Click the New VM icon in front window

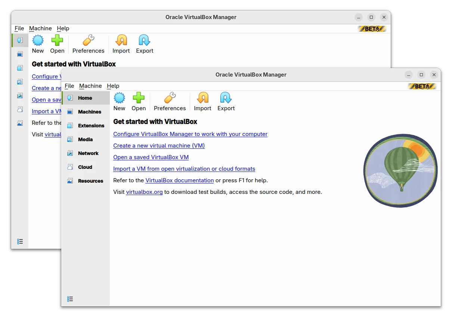tap(119, 98)
